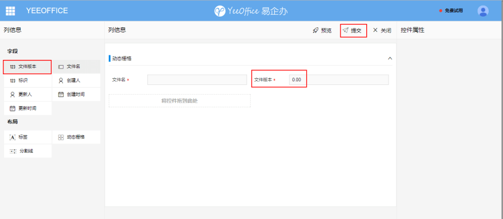Select the 文件版本 field in sidebar

tap(27, 67)
